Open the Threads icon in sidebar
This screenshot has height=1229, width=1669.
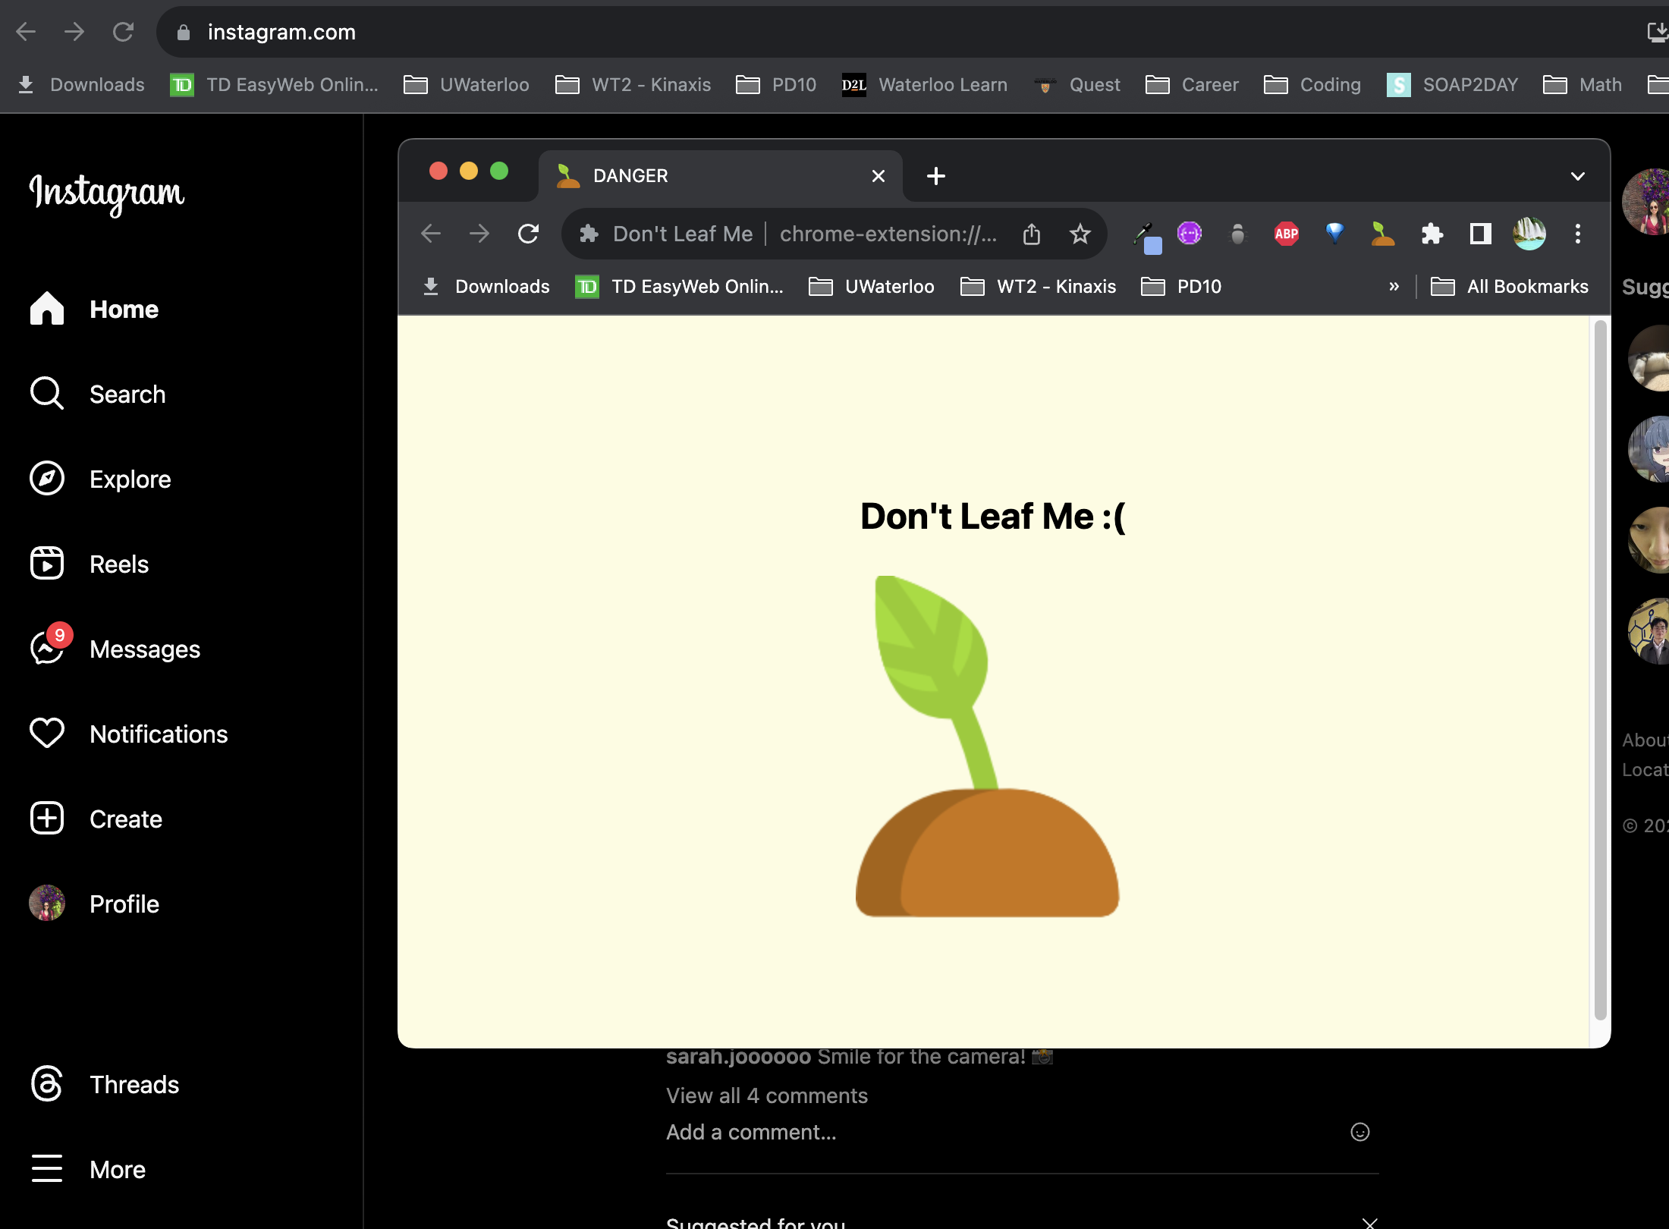pos(47,1084)
